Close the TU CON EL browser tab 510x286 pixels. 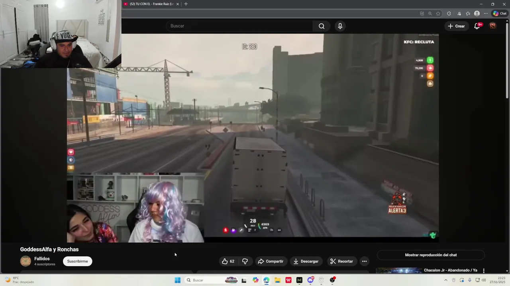click(178, 4)
